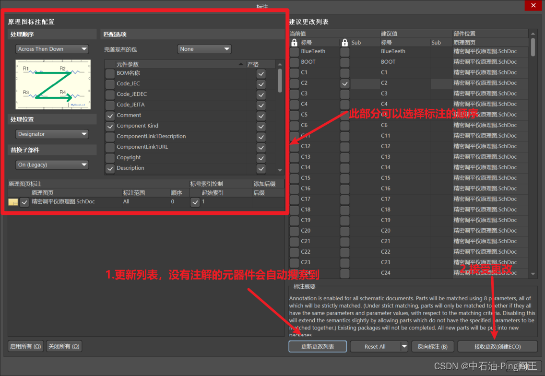Click the lock icon beside the Sub column

(x=344, y=42)
